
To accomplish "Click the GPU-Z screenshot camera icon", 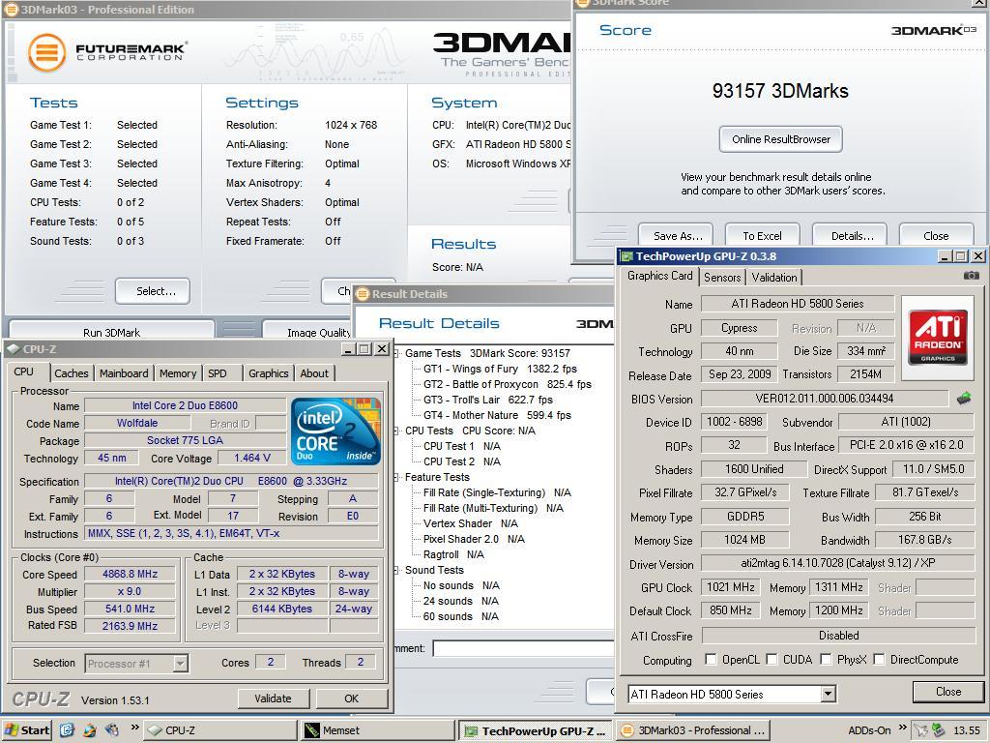I will pyautogui.click(x=971, y=276).
